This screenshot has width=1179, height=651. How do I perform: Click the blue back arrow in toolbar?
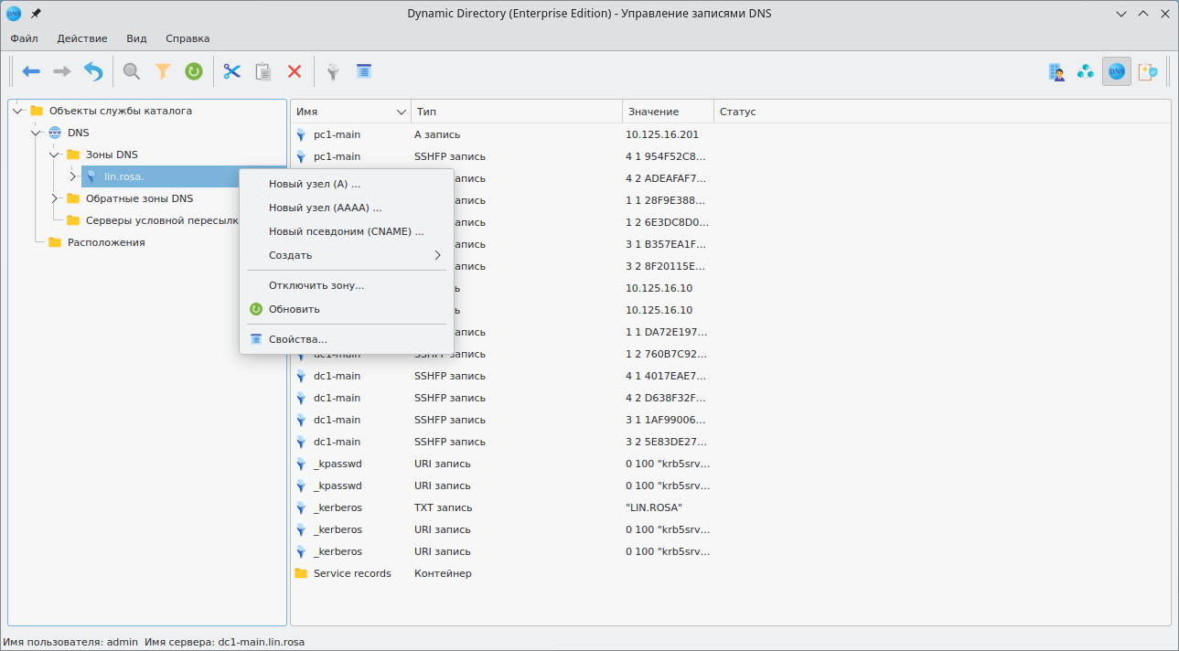(x=32, y=71)
